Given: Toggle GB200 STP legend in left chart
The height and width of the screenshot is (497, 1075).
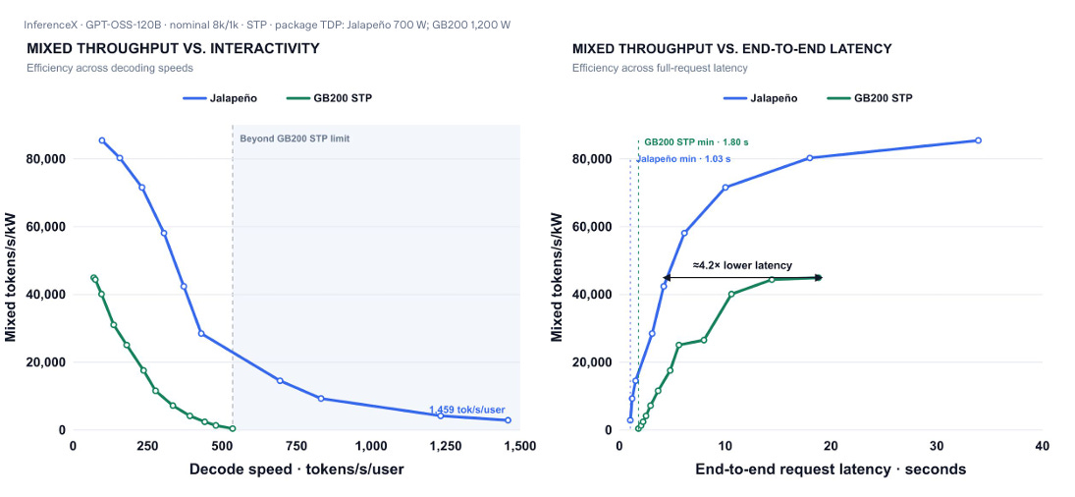Looking at the screenshot, I should click(x=329, y=98).
